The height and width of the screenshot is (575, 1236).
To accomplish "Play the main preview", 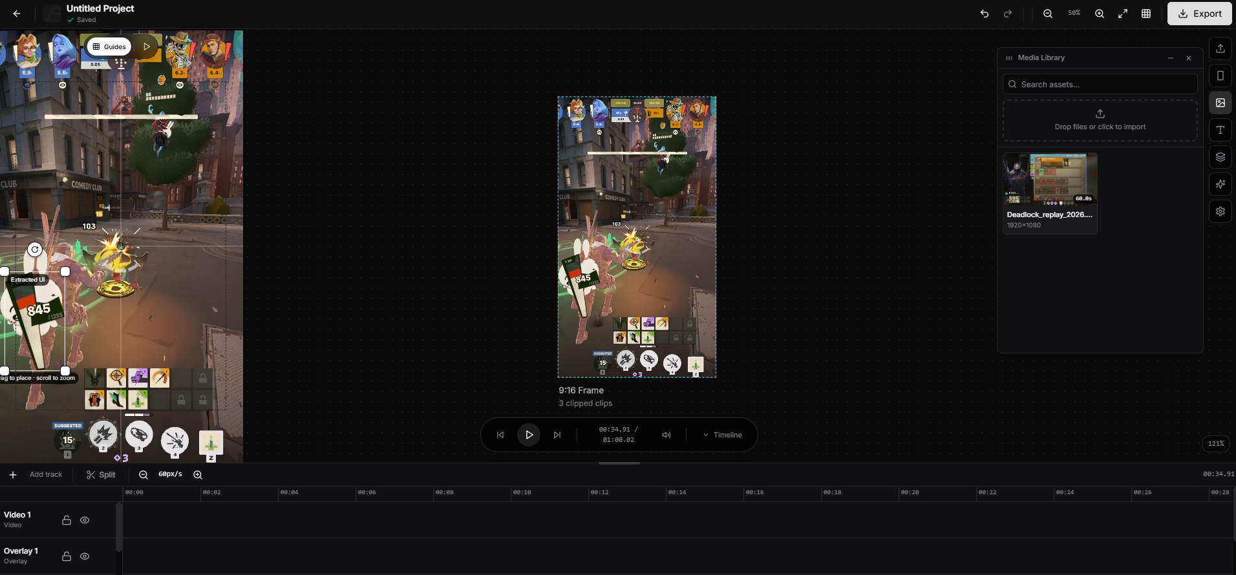I will point(529,435).
